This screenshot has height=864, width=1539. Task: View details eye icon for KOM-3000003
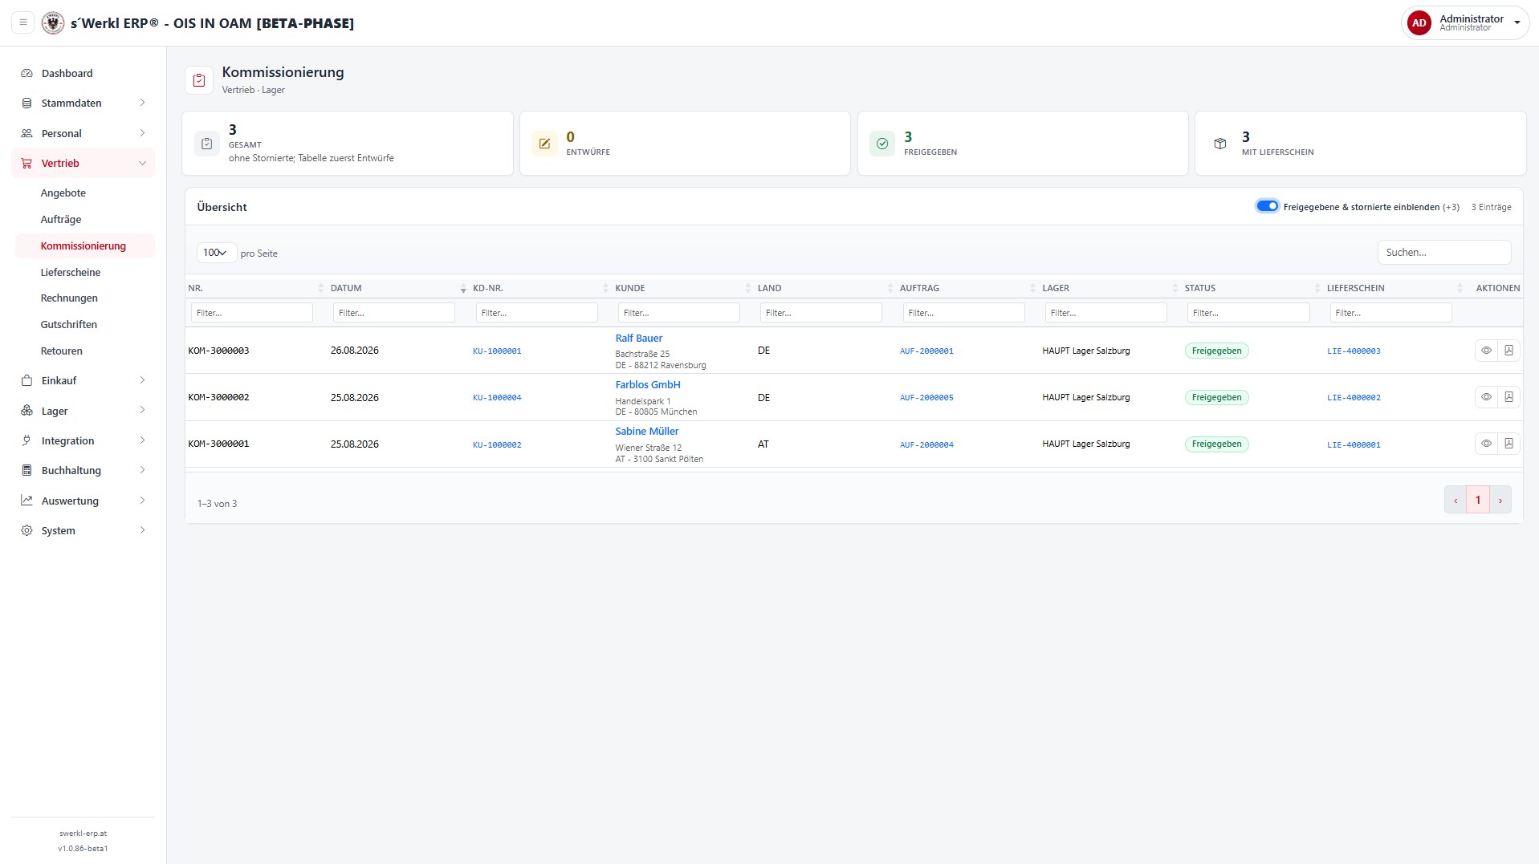1486,351
